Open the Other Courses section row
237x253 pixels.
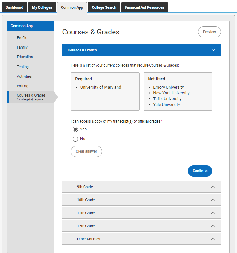[141, 239]
